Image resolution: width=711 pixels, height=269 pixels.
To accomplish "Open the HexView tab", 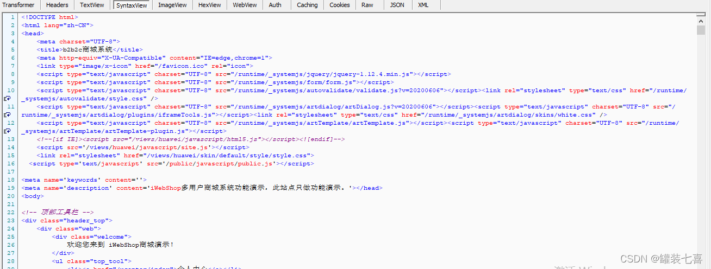I will [x=209, y=5].
